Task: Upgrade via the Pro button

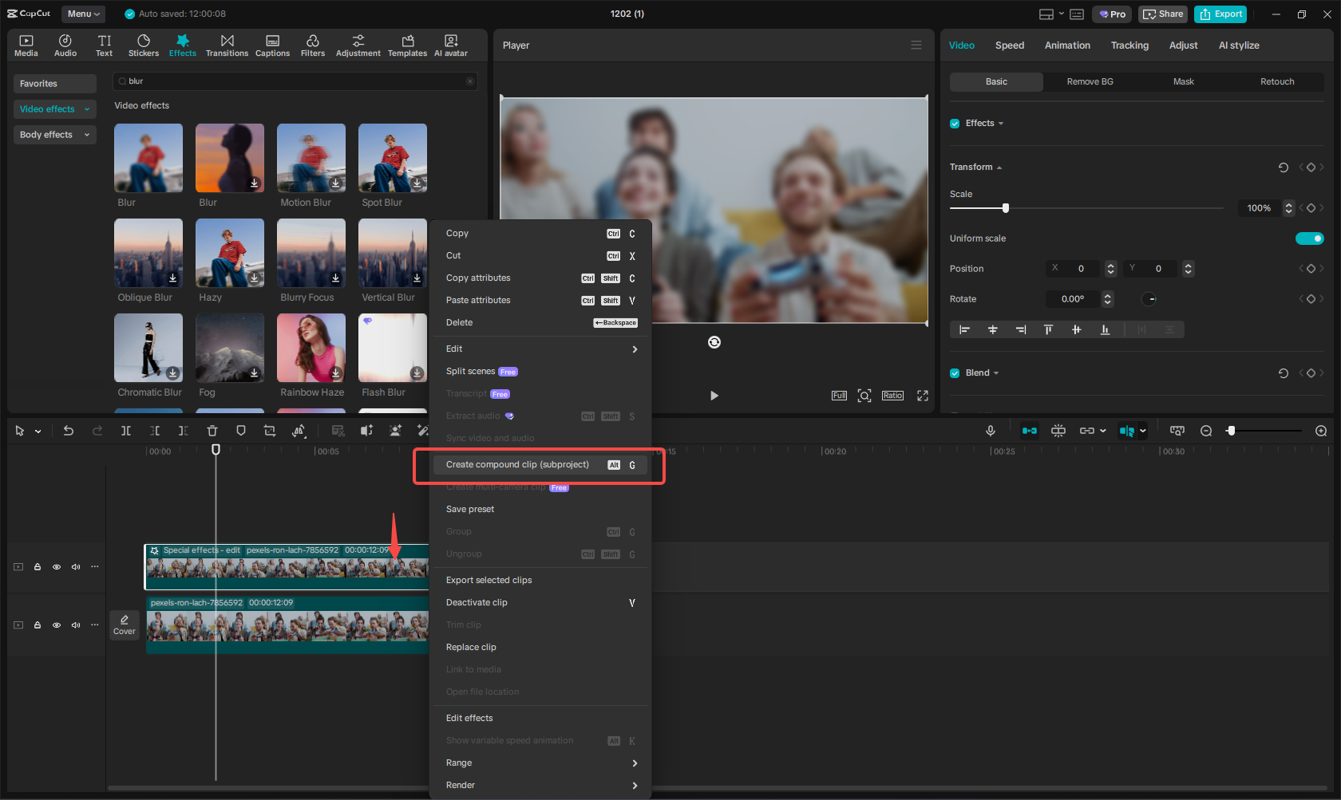Action: coord(1111,14)
